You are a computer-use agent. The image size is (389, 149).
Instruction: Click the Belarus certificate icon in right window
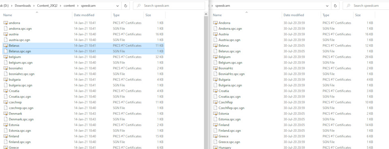[x=215, y=46]
